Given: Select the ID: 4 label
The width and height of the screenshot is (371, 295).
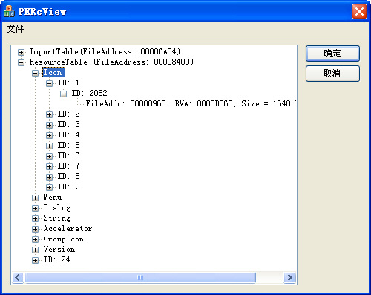Looking at the screenshot, I should [x=68, y=134].
